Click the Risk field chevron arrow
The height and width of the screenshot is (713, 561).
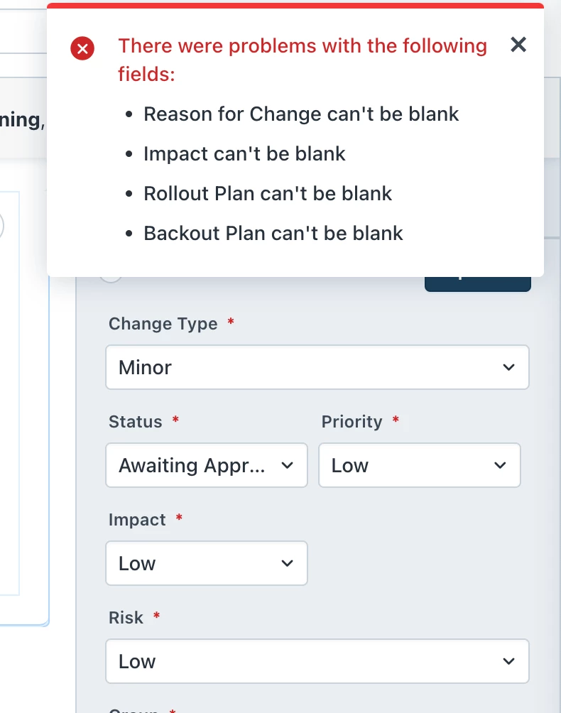[508, 661]
